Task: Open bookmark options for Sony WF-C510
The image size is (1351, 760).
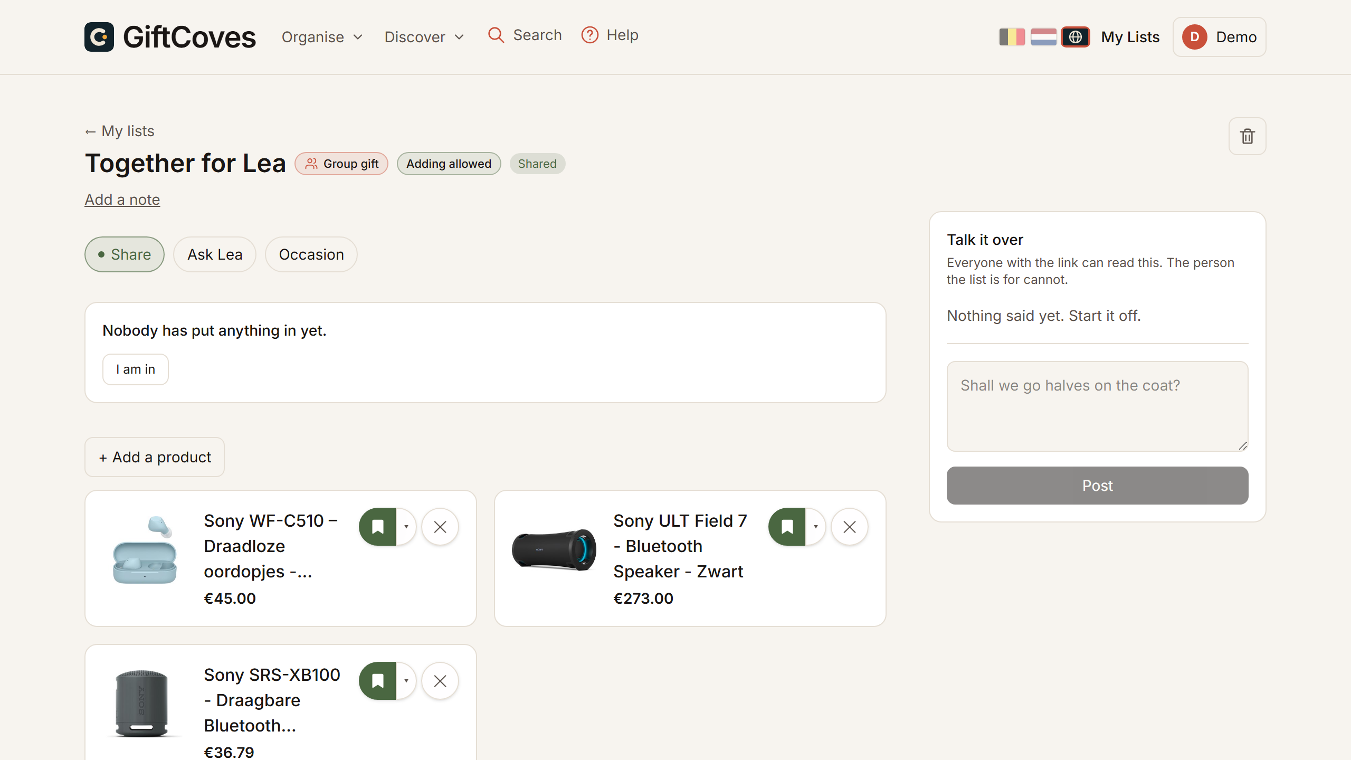Action: [x=406, y=527]
